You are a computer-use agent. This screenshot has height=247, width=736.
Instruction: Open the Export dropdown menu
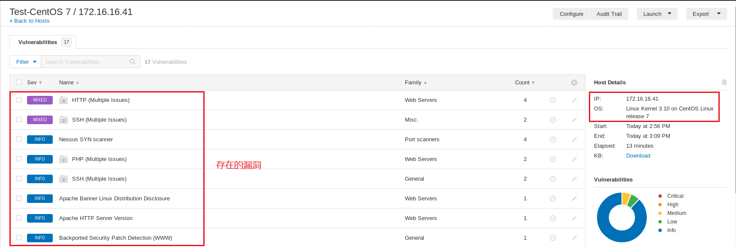pos(706,14)
